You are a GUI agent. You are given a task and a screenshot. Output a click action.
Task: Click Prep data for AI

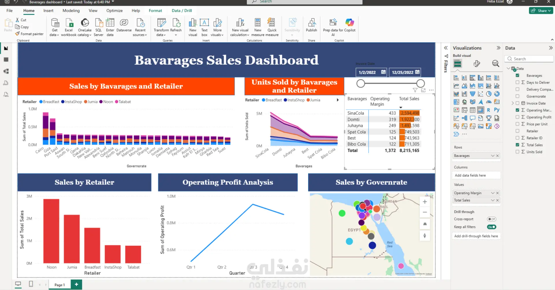333,27
